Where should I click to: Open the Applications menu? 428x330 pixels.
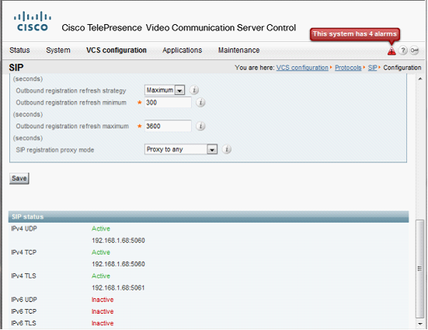(183, 50)
